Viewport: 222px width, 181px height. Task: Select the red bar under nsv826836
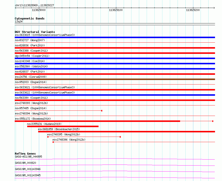pos(115,48)
